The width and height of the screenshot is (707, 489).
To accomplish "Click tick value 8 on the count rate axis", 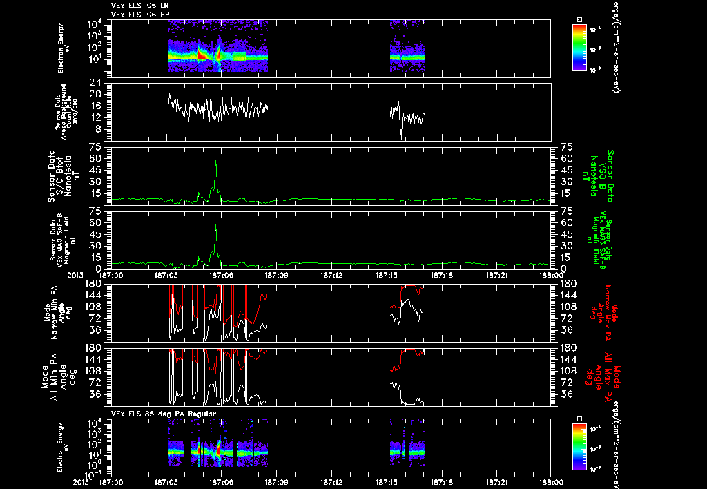I will tap(98, 129).
